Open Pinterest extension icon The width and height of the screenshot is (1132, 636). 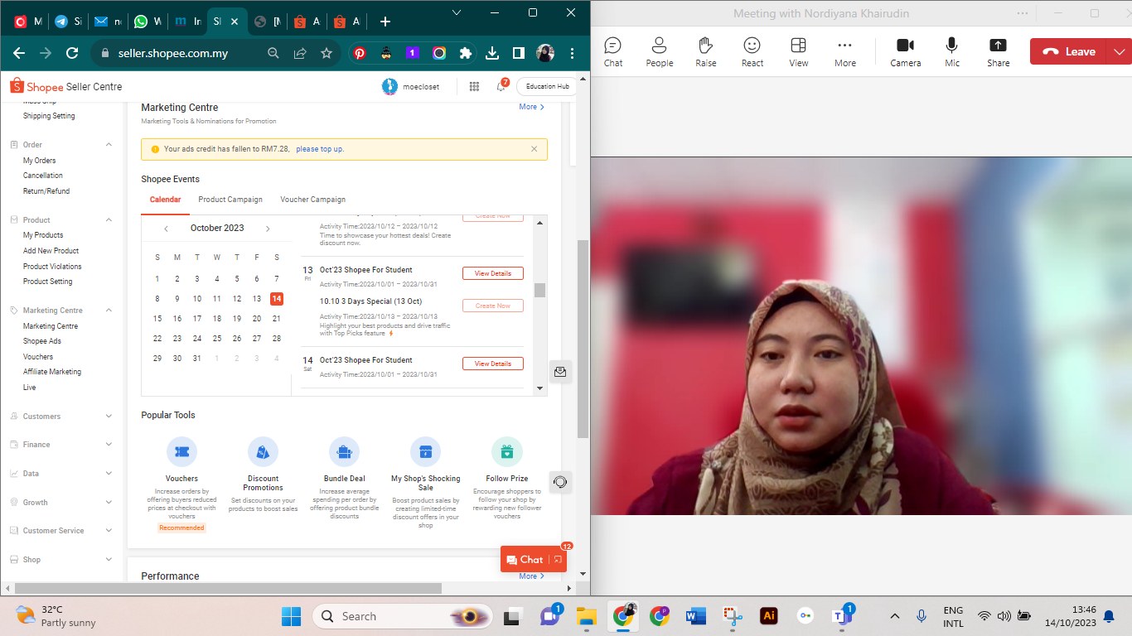point(360,53)
